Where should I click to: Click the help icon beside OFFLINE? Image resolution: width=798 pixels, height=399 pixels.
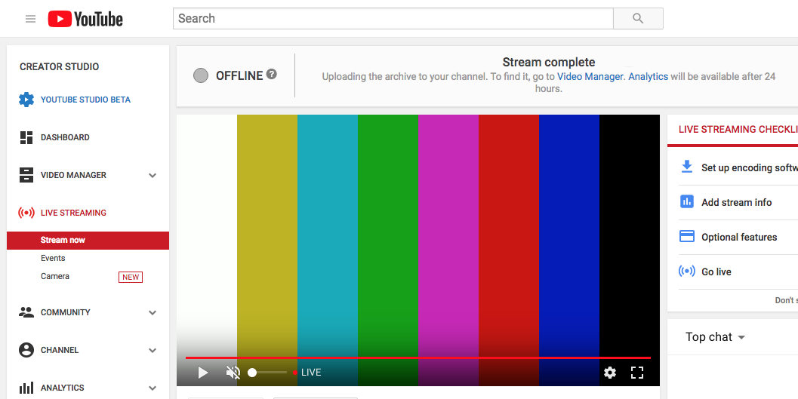coord(272,75)
